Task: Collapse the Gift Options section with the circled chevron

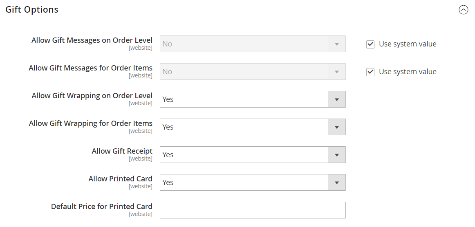Action: click(x=463, y=10)
